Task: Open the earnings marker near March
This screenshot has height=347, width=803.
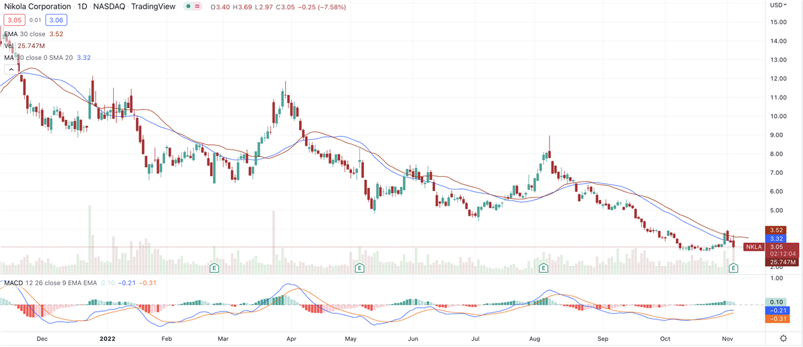Action: click(215, 268)
